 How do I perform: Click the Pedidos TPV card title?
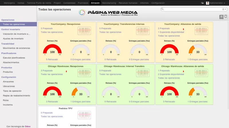(x=66, y=108)
